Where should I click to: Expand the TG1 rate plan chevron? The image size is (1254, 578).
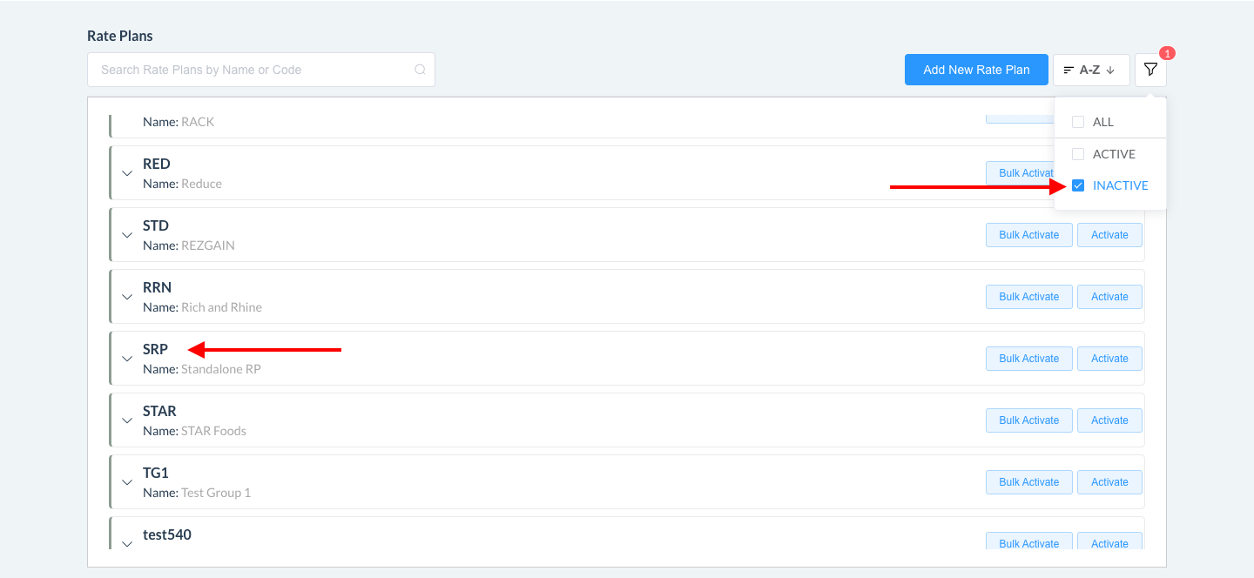(127, 482)
